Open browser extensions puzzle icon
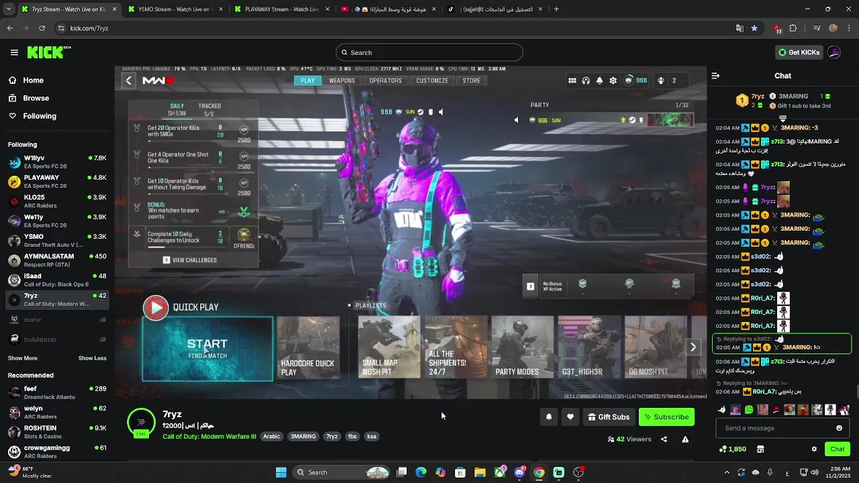Screen dimensions: 859x483 coord(793,28)
